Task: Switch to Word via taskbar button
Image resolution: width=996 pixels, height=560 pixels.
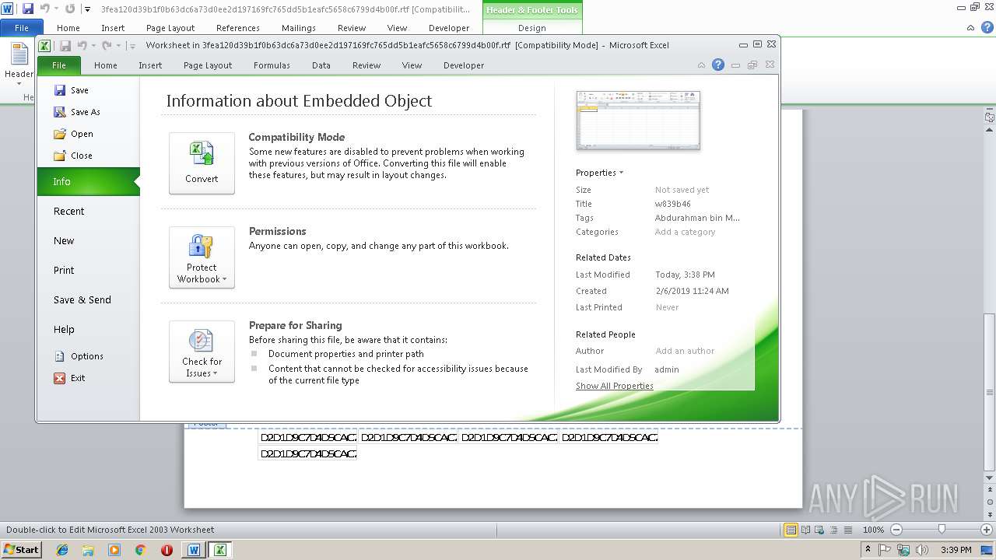Action: tap(194, 550)
